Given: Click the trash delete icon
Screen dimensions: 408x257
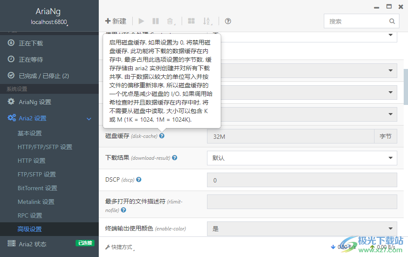Looking at the screenshot, I should click(x=170, y=21).
